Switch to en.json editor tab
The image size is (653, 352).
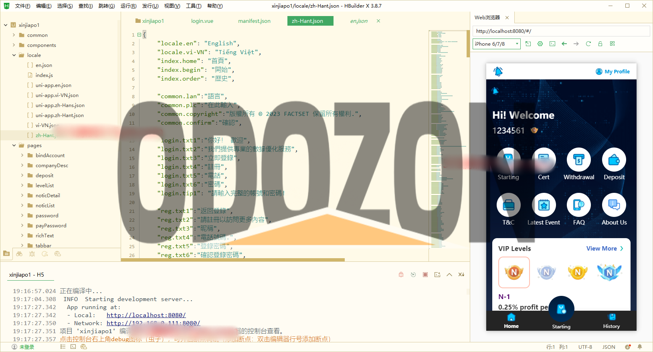click(359, 21)
